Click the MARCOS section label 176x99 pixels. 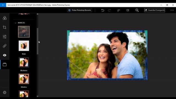[21, 23]
